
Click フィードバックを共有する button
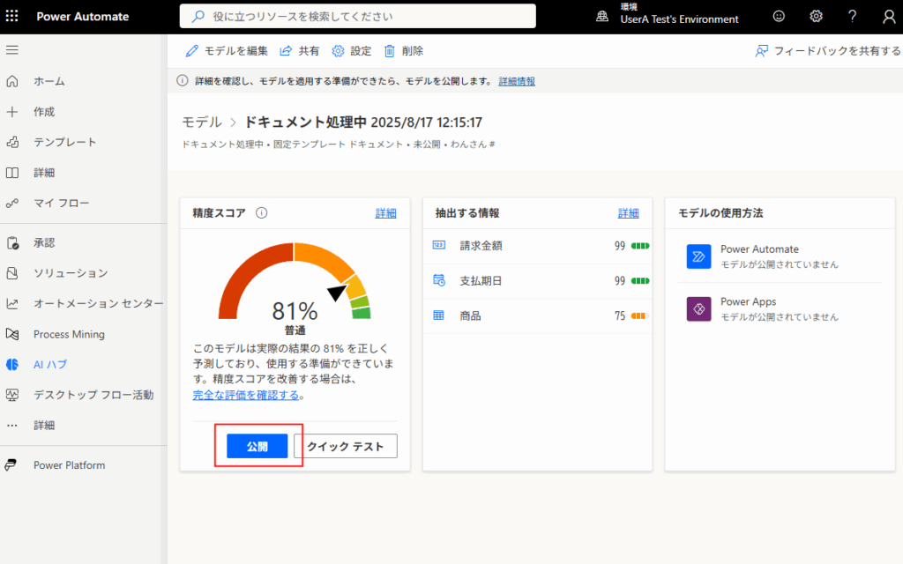click(x=827, y=50)
